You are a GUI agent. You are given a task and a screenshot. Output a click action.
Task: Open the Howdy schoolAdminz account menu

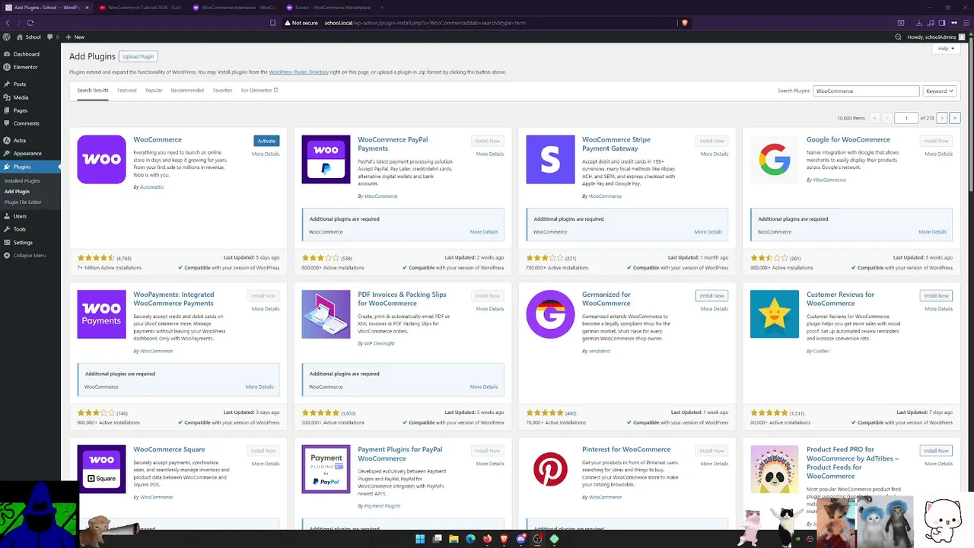pos(936,37)
